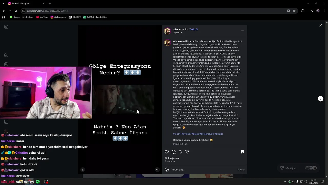Open the browser Extensions puzzle icon
Viewport: 328px width, 185px height.
(303, 11)
